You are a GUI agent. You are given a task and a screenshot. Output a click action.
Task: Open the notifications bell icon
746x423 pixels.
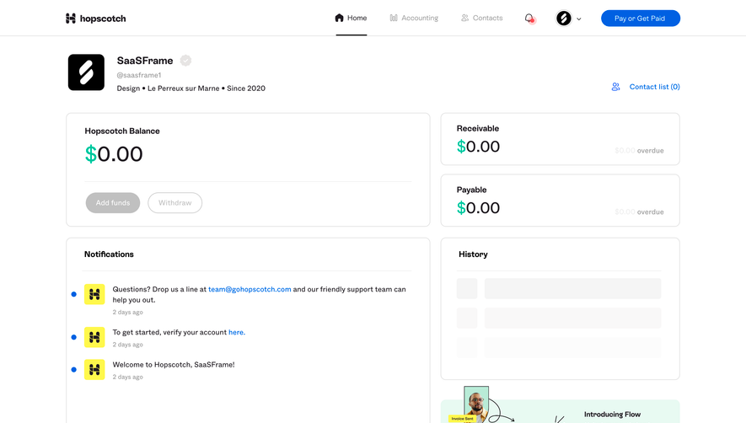(529, 19)
